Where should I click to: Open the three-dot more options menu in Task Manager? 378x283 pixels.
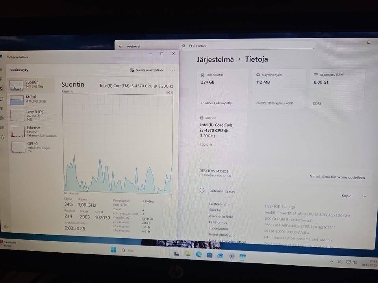(172, 70)
